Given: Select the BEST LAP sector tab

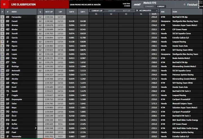Looking at the screenshot, I should click(127, 11).
